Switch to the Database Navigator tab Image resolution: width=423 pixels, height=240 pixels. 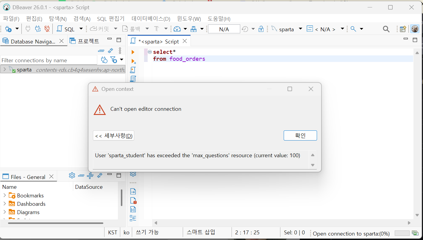(x=33, y=41)
